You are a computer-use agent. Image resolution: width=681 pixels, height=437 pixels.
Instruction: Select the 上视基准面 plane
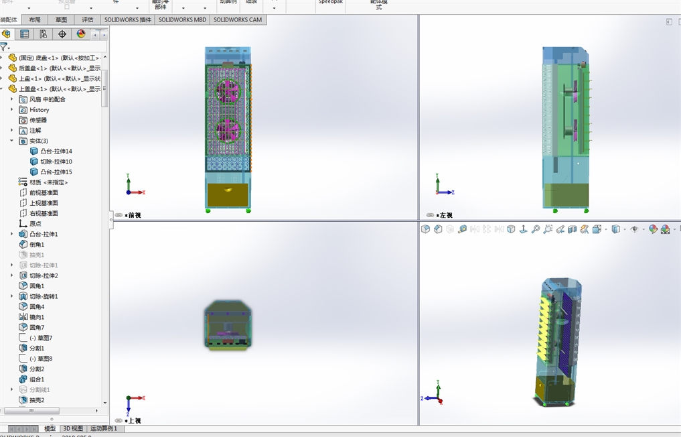tap(39, 203)
